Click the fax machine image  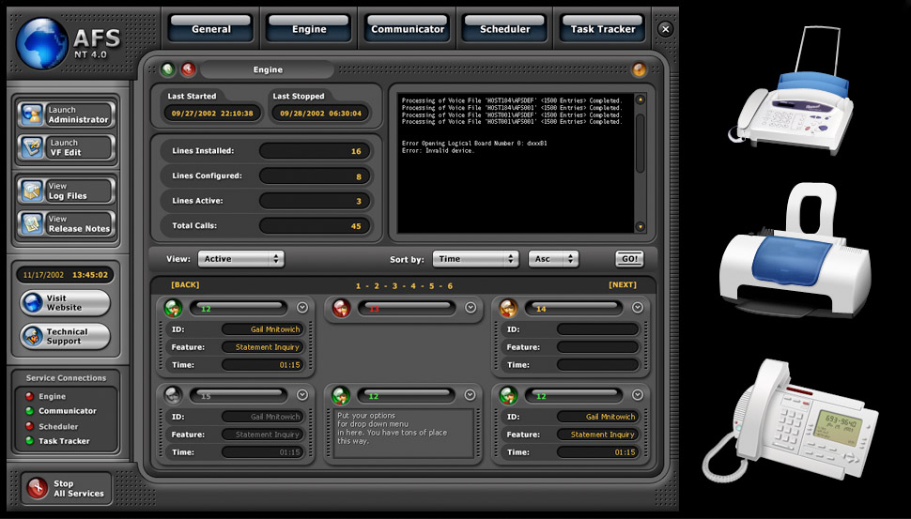click(792, 92)
